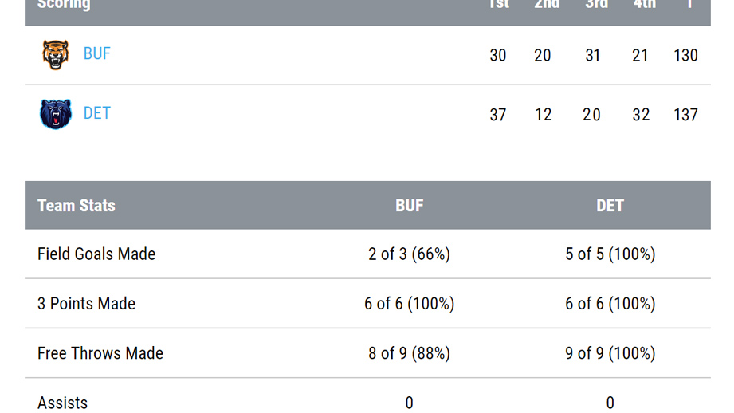Click DET total score of 137
The height and width of the screenshot is (413, 734).
685,115
